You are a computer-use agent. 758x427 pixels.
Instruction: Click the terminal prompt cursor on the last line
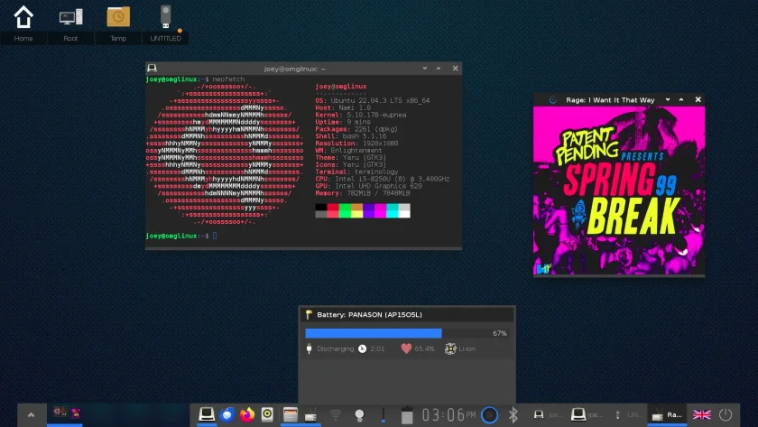point(215,236)
